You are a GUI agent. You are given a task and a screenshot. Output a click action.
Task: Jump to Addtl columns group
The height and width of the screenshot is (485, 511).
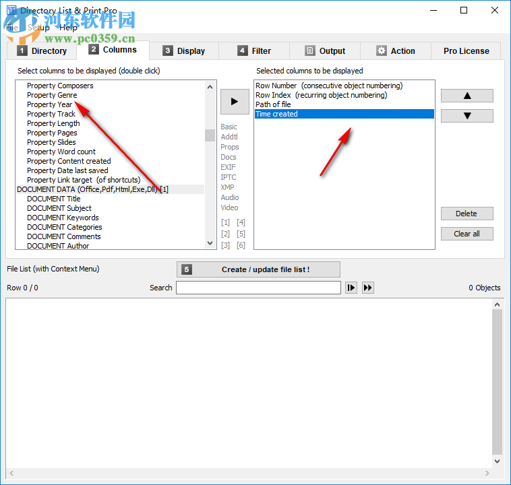(x=229, y=137)
